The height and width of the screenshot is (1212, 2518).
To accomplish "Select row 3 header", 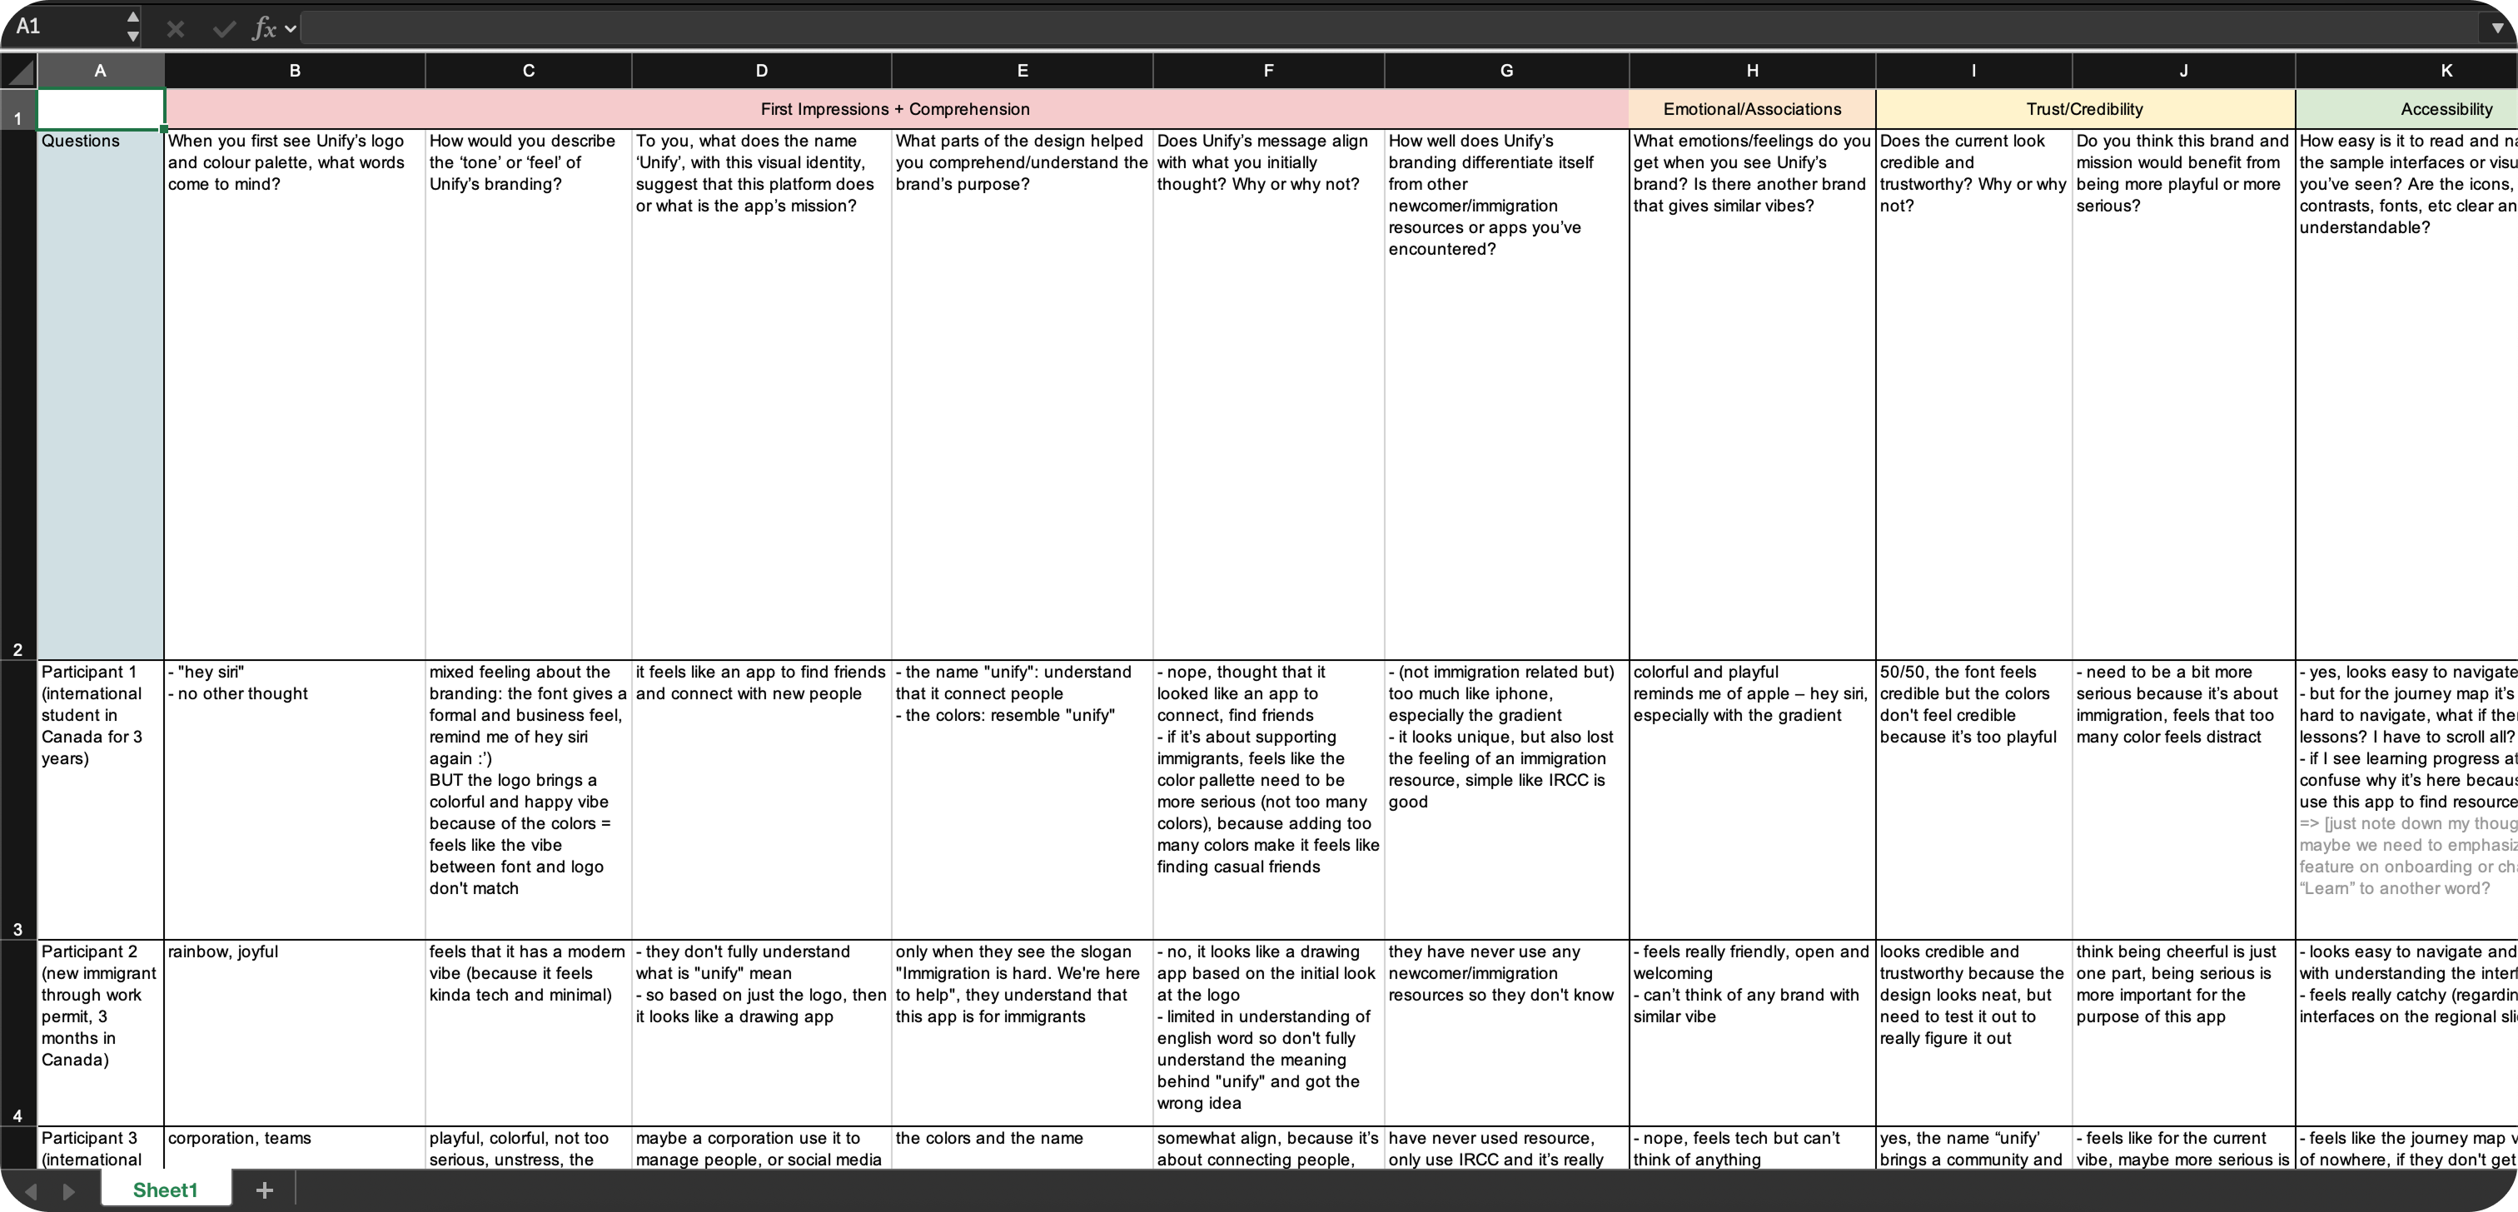I will [x=18, y=799].
